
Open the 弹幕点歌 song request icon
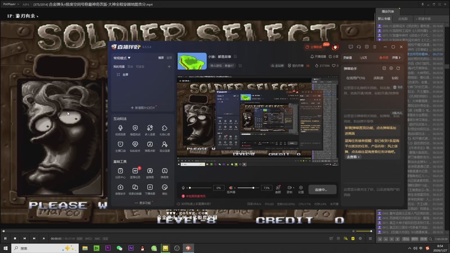[x=150, y=144]
